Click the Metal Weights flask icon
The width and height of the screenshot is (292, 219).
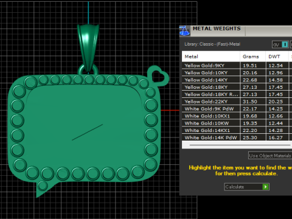(x=185, y=31)
